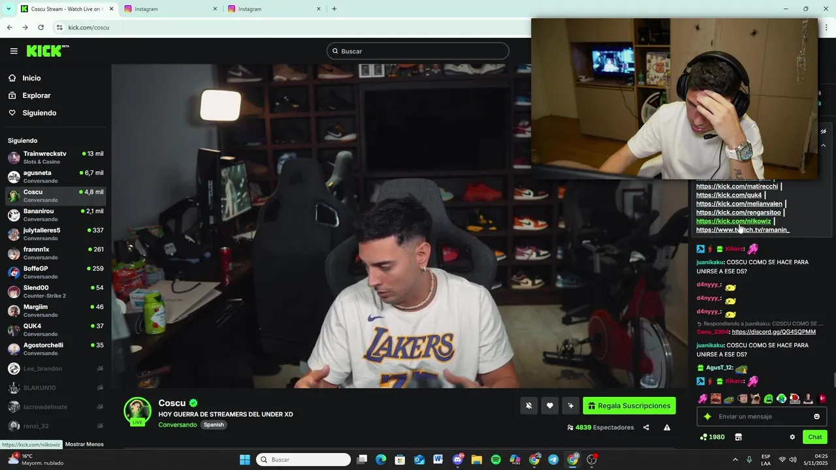This screenshot has height=470, width=836.
Task: Click the Conversando category link
Action: coord(177,425)
